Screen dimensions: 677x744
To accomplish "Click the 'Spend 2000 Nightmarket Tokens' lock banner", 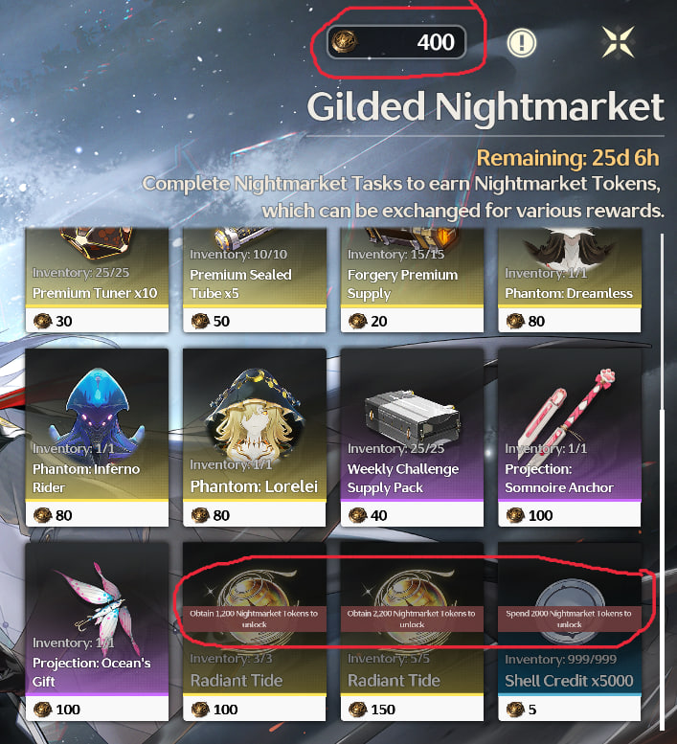I will coord(570,619).
